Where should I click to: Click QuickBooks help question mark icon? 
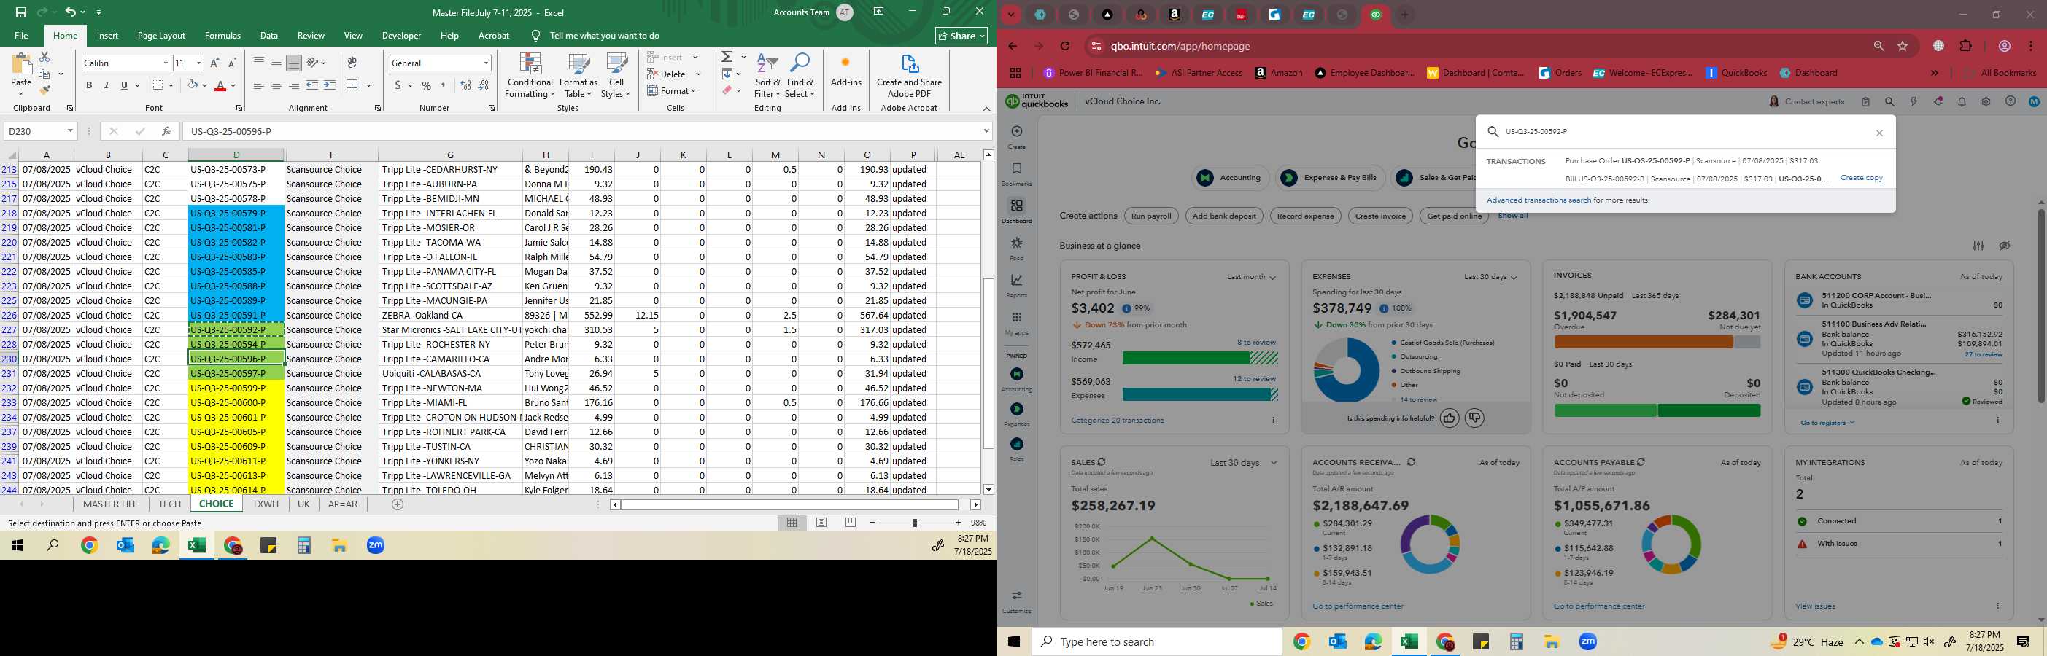point(2010,101)
